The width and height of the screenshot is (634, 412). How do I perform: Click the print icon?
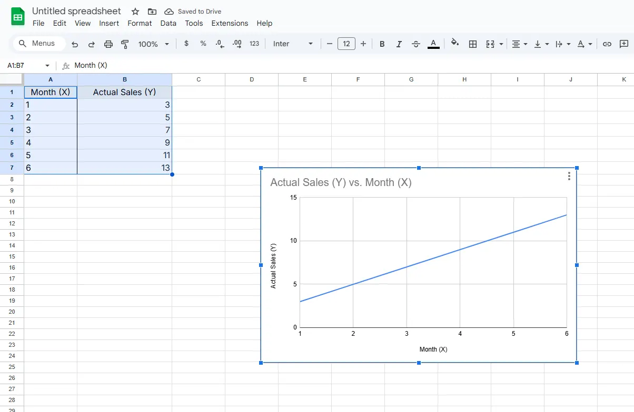(x=108, y=44)
